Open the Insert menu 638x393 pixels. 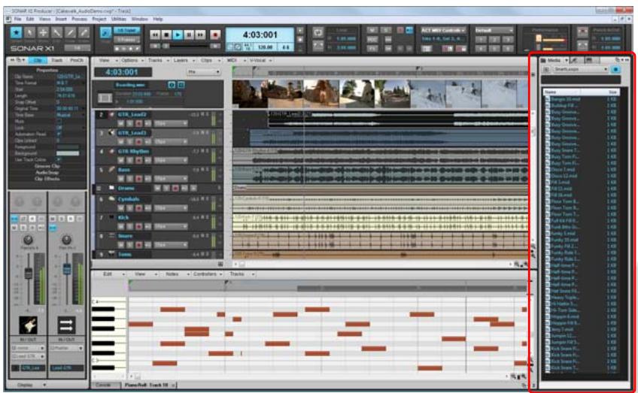pos(61,19)
